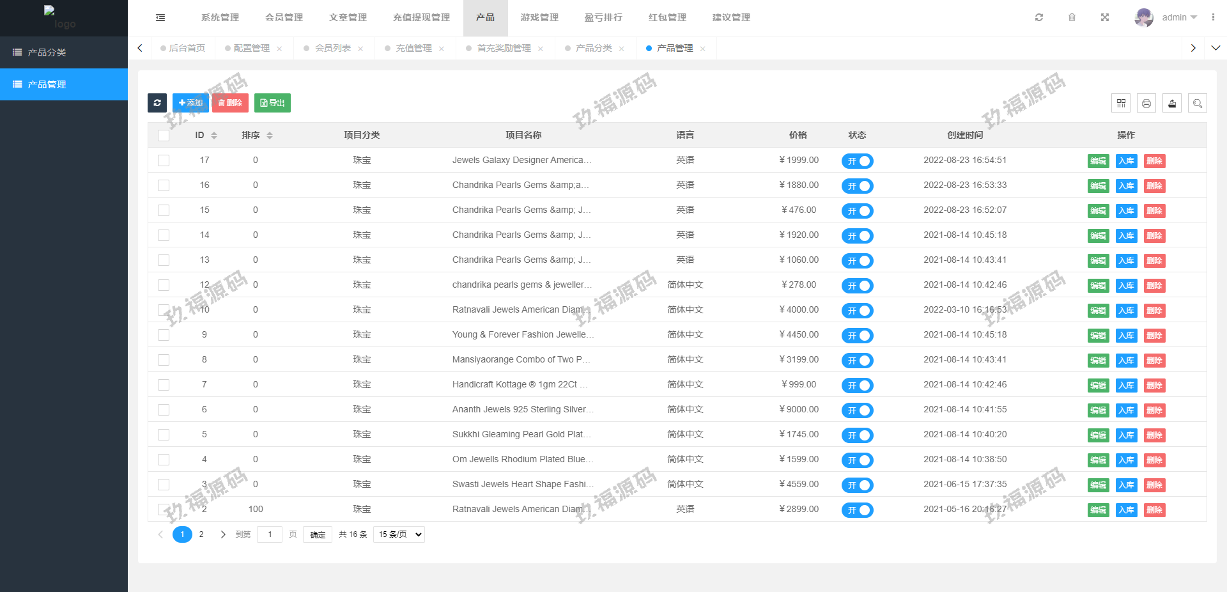
Task: Open the 游戏管理 top menu
Action: pos(539,18)
